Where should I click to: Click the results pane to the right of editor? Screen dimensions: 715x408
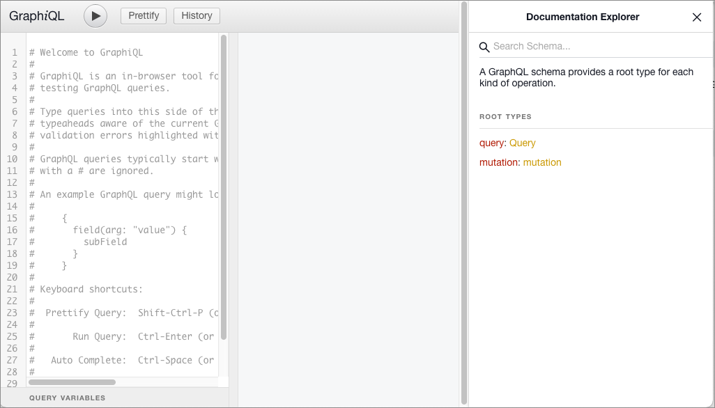tap(348, 209)
